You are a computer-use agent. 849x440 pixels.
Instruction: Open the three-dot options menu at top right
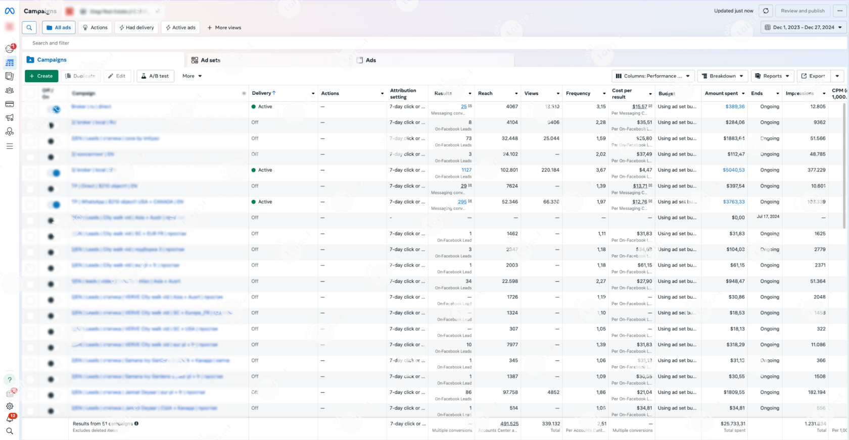840,11
